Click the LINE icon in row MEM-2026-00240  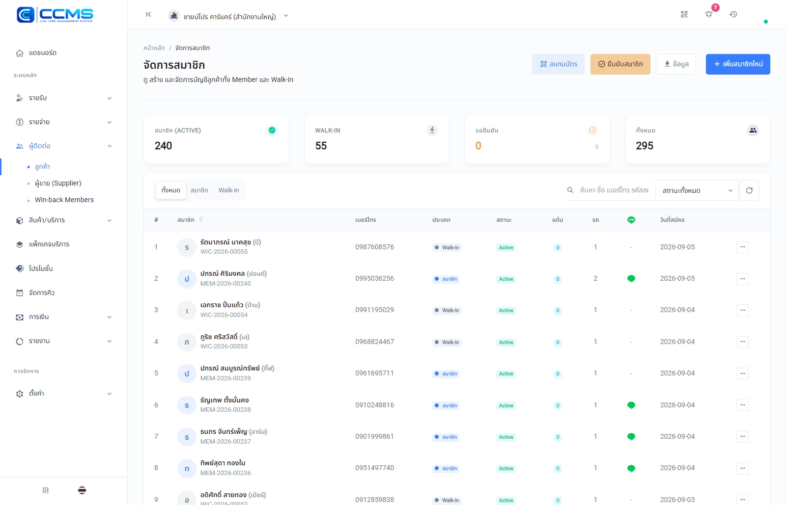[x=631, y=279]
